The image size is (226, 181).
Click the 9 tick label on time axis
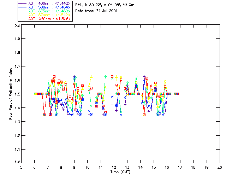click(74, 167)
